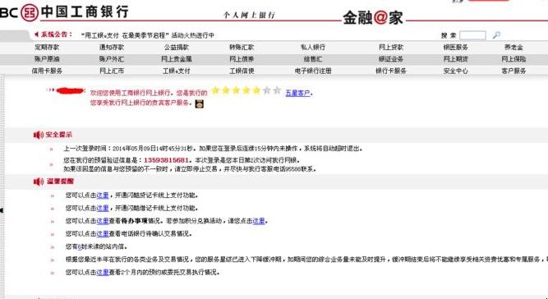The height and width of the screenshot is (299, 548).
Task: Select 网上期货 in the navigation
Action: click(x=455, y=59)
